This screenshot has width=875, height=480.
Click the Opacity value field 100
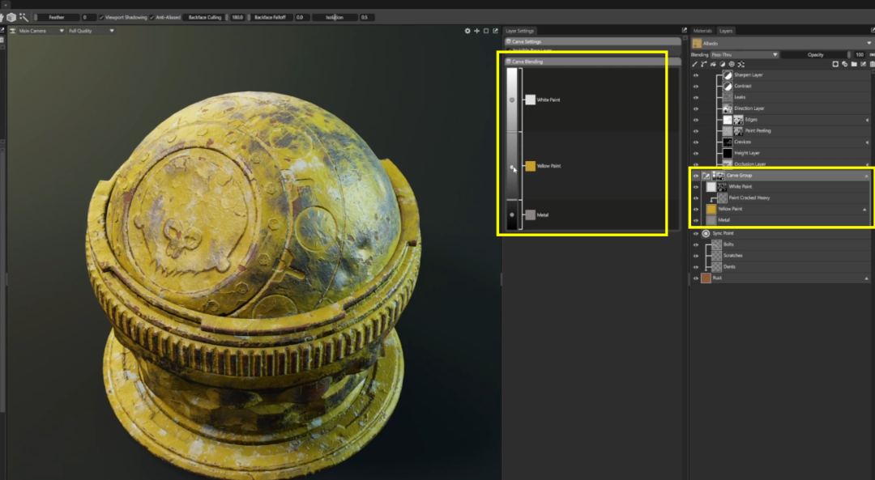tap(860, 54)
